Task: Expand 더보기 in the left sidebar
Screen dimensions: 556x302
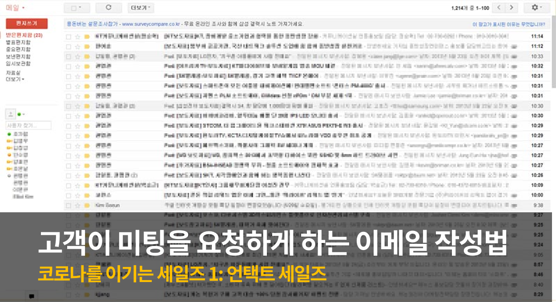Action: pos(15,79)
